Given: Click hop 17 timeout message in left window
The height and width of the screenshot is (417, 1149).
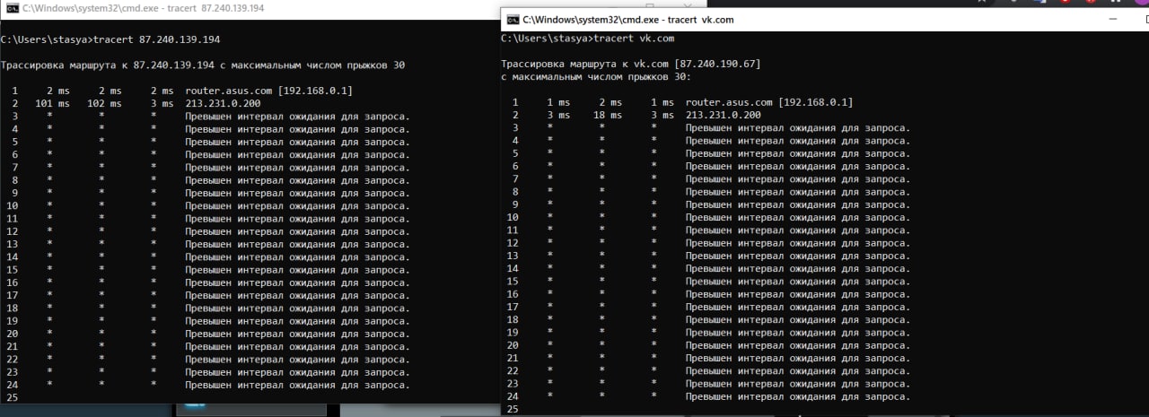Looking at the screenshot, I should pyautogui.click(x=297, y=295).
